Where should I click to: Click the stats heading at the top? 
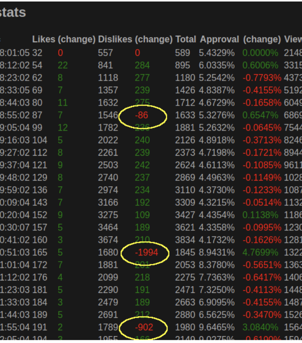point(13,12)
